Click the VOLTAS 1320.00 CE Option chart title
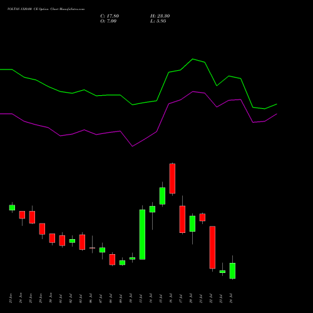The width and height of the screenshot is (313, 313). (46, 9)
